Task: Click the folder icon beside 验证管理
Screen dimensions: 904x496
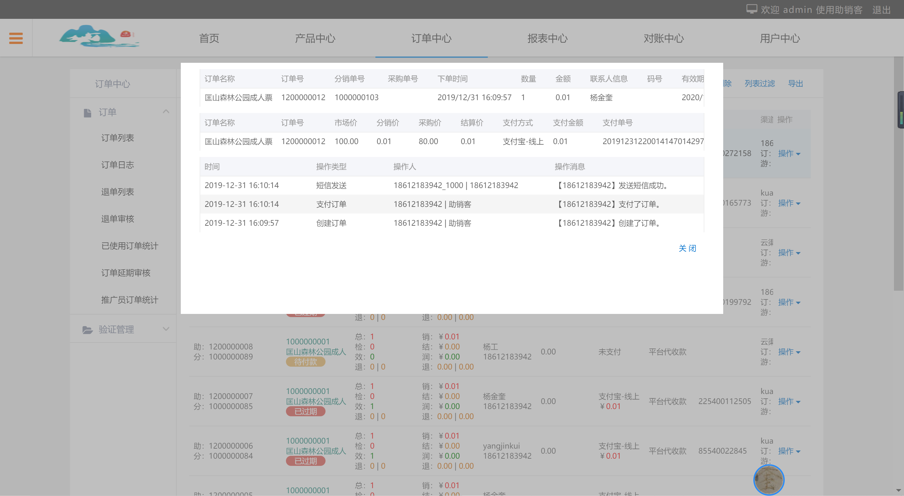Action: click(87, 329)
